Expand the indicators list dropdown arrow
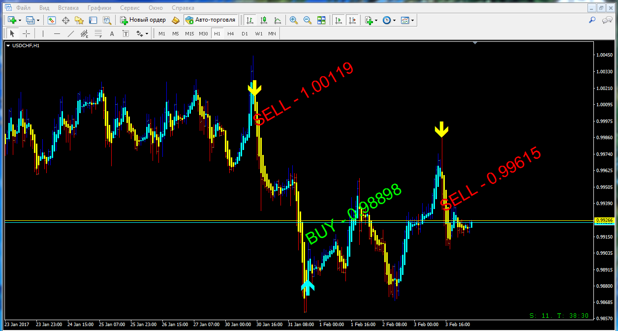The height and width of the screenshot is (331, 618). click(x=376, y=20)
